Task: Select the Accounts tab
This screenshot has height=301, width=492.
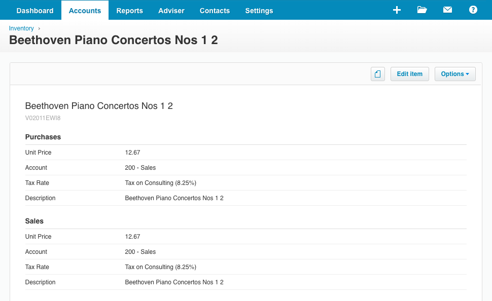Action: click(x=85, y=11)
